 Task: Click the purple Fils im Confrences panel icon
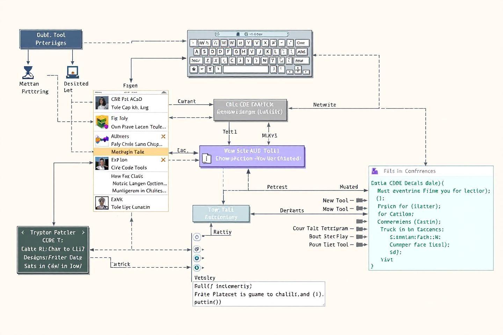pyautogui.click(x=375, y=171)
